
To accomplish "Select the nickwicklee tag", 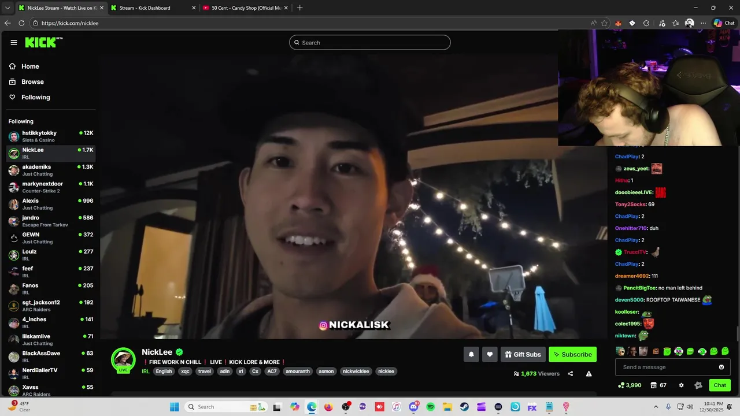I will (356, 371).
